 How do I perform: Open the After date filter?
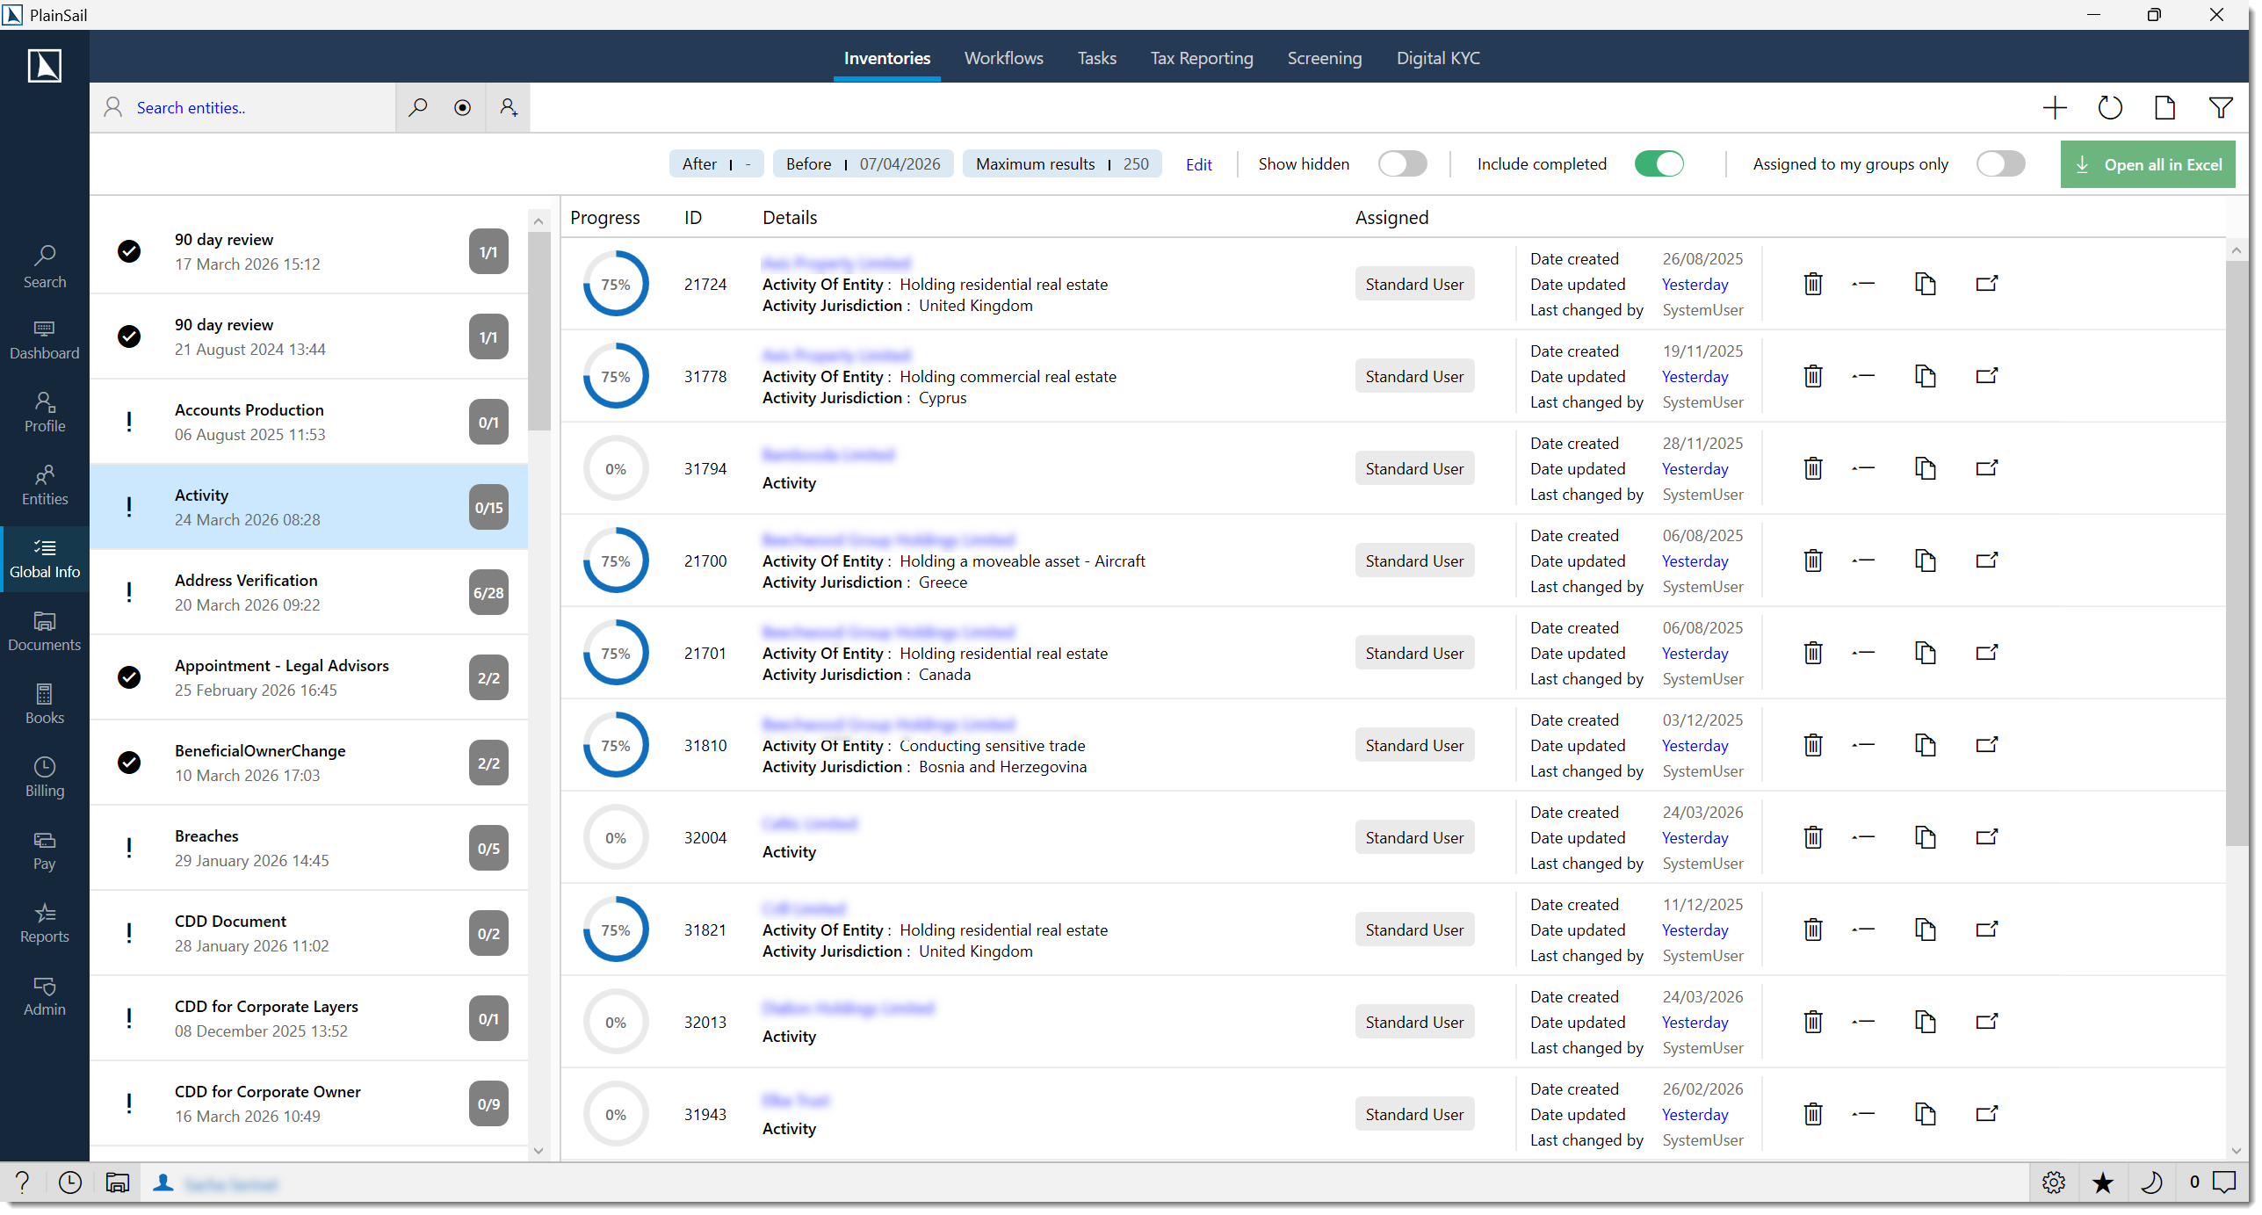pyautogui.click(x=715, y=163)
